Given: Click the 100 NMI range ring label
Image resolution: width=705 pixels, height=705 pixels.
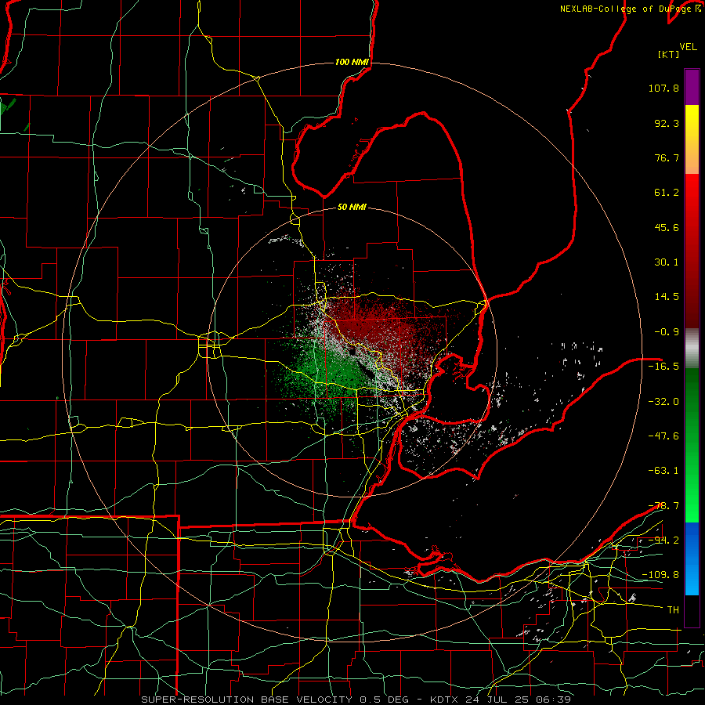Looking at the screenshot, I should coord(352,62).
